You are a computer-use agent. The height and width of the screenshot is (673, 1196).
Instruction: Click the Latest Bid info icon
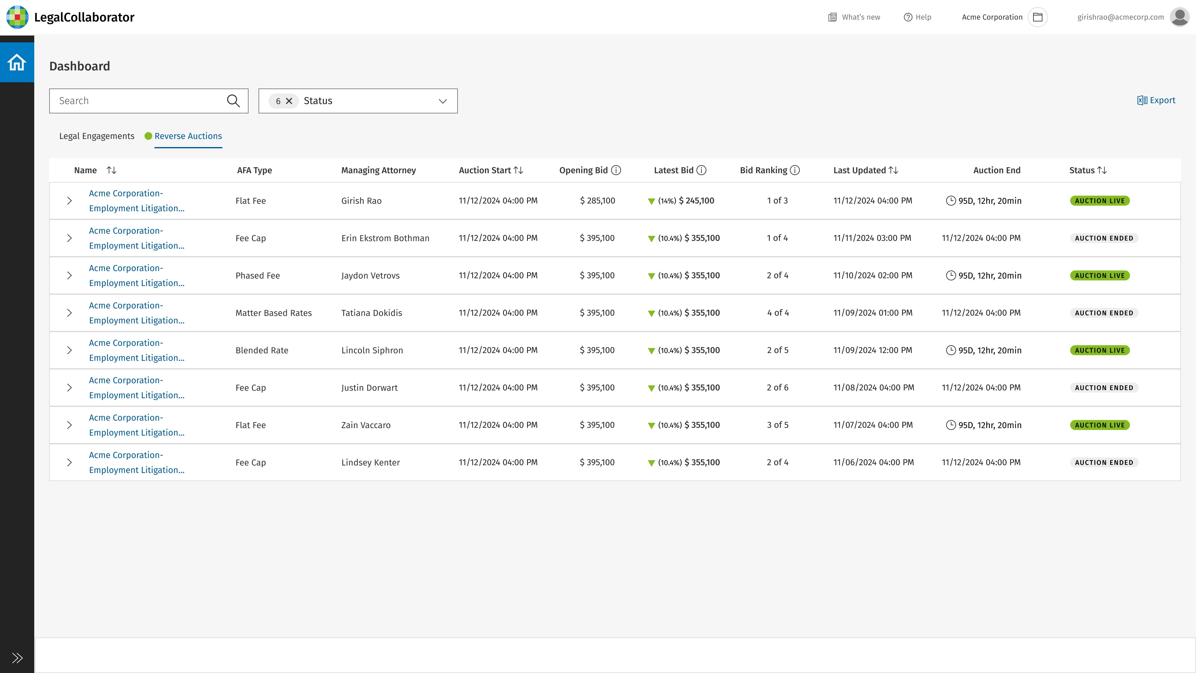[701, 170]
